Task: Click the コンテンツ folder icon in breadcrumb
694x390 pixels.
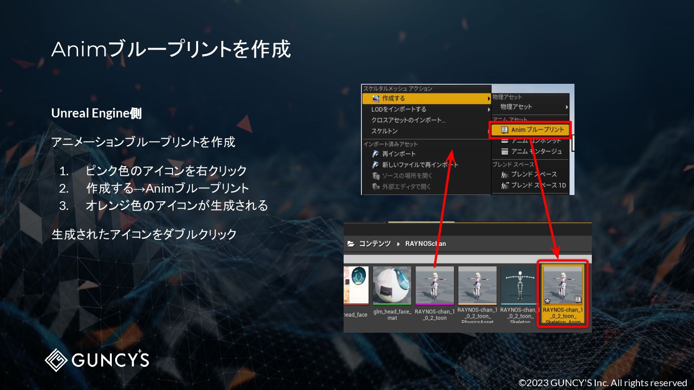Action: tap(351, 244)
